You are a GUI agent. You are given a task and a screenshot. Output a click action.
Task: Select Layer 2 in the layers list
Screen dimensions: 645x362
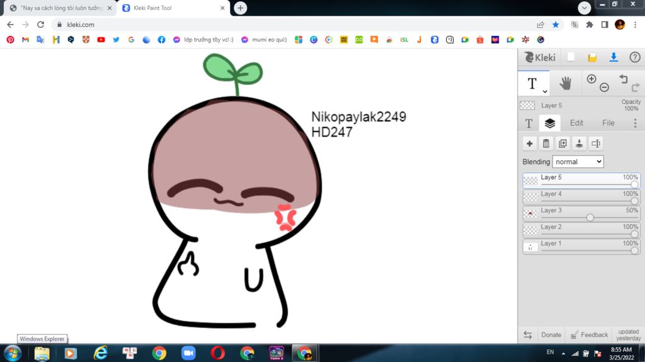pos(581,230)
